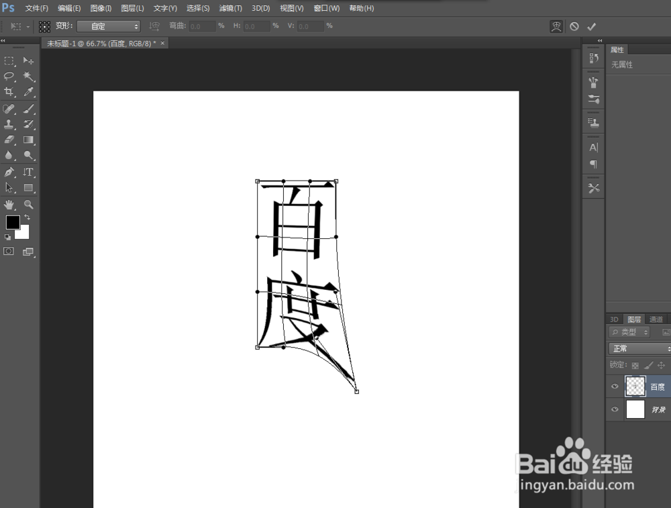Open the layer filter 类型 dropdown
Screen dimensions: 671x508
coord(629,332)
